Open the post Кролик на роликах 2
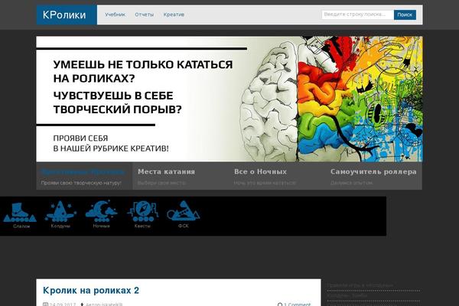Image resolution: width=459 pixels, height=306 pixels. tap(91, 291)
